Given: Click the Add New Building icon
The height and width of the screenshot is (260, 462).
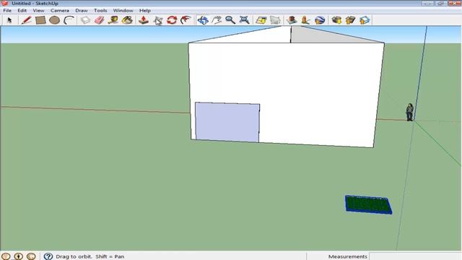Looking at the screenshot, I should coord(292,20).
